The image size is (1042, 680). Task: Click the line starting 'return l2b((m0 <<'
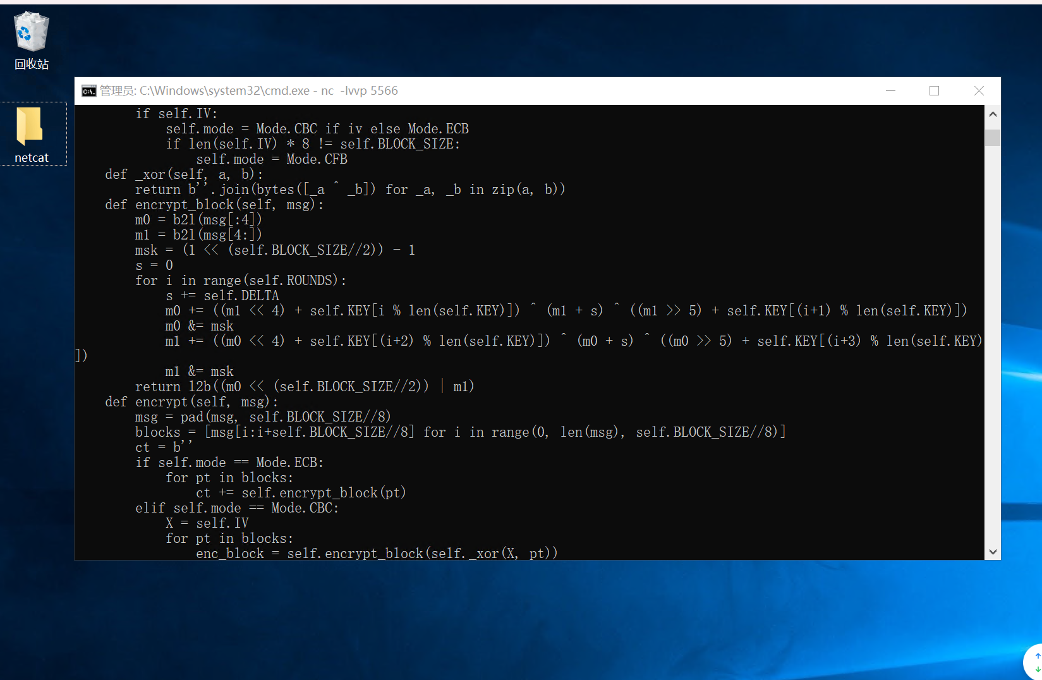pos(305,387)
